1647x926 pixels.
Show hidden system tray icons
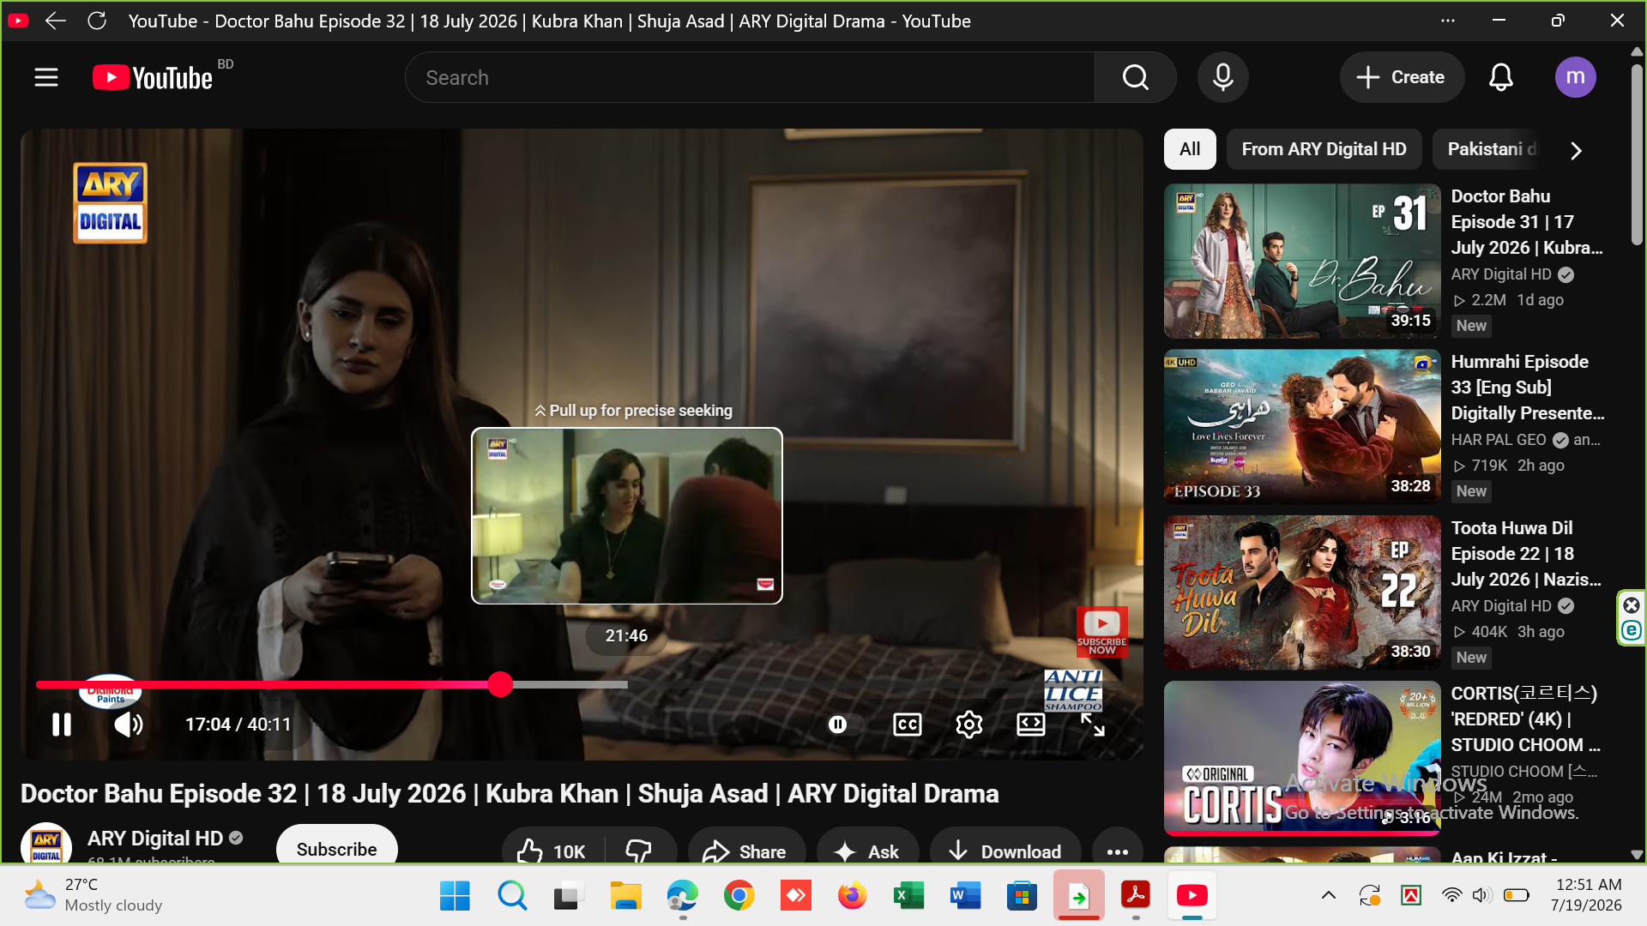click(x=1329, y=896)
